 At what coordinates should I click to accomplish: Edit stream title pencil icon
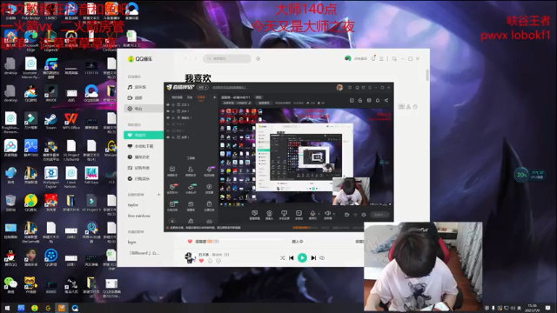pyautogui.click(x=250, y=103)
